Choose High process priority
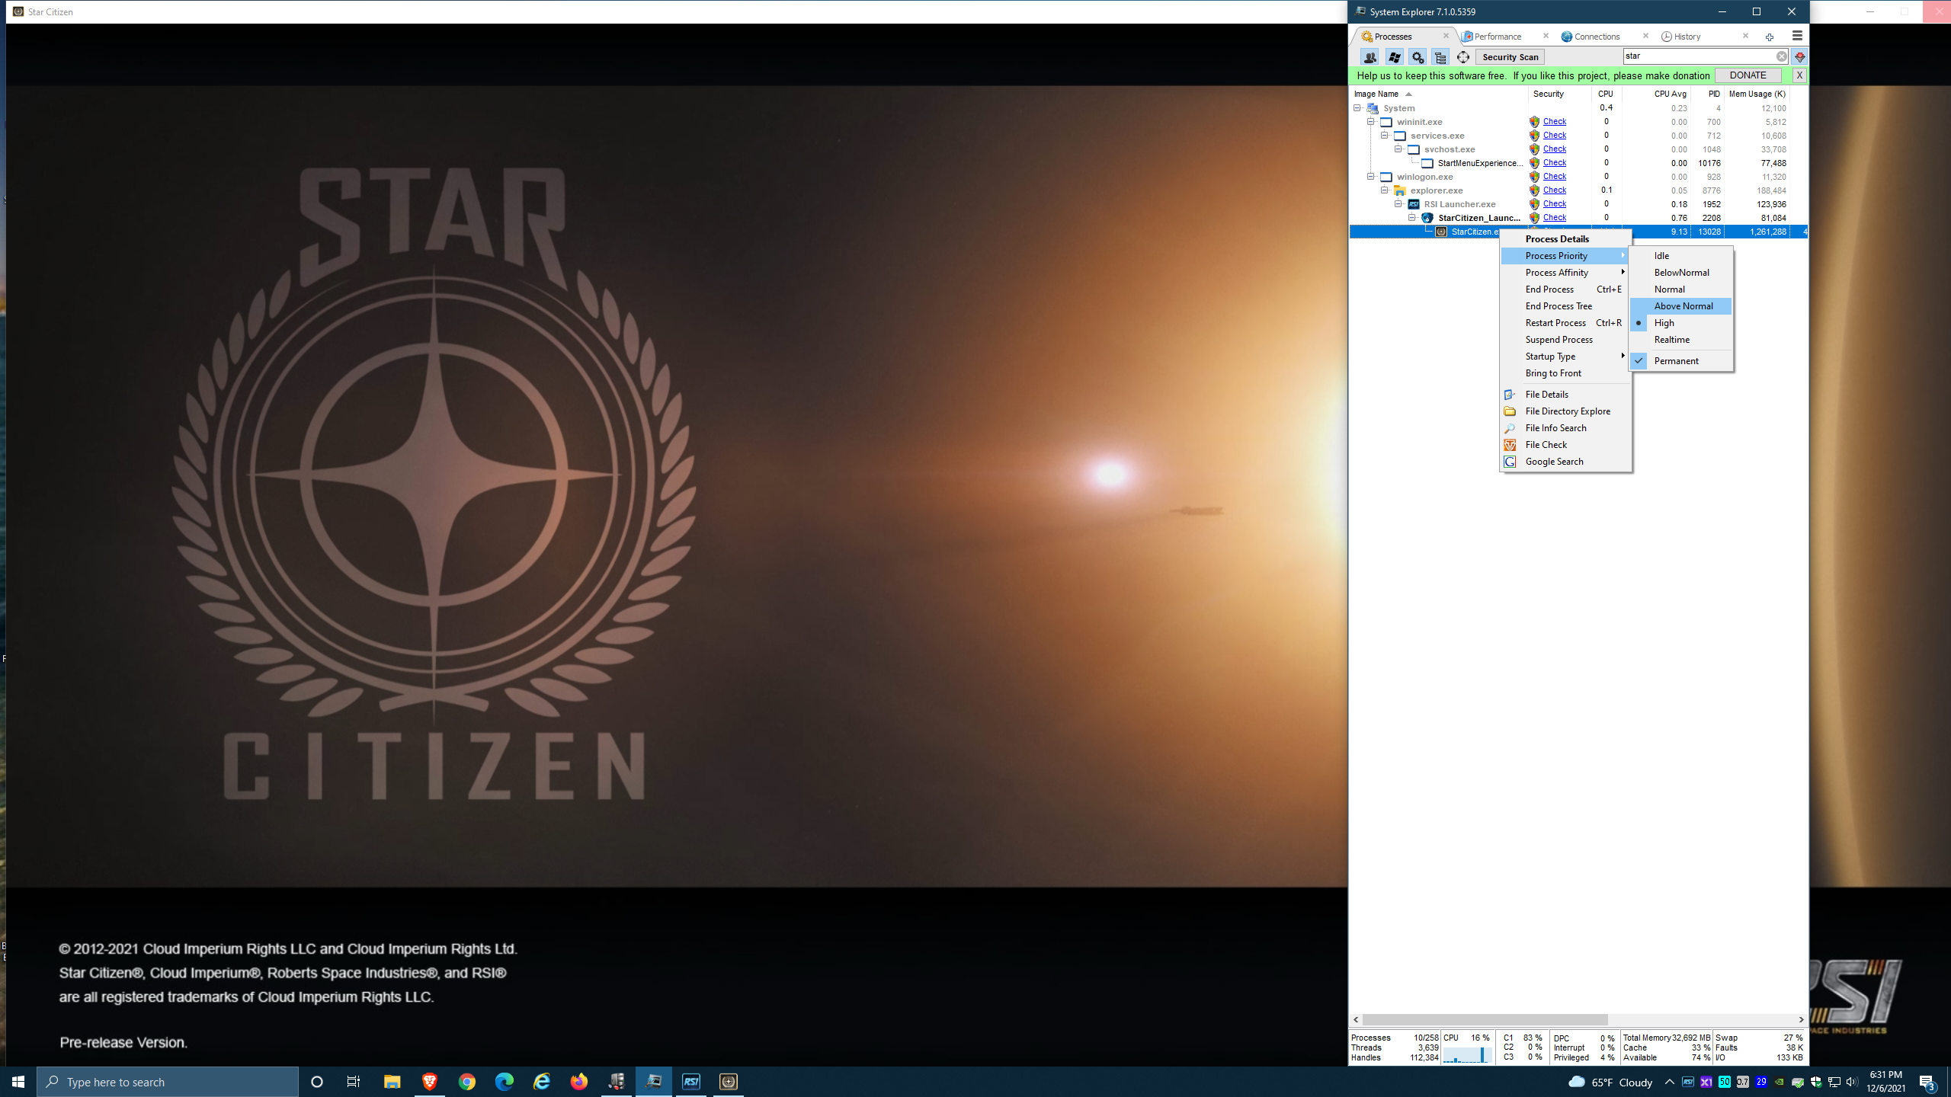1951x1097 pixels. (1680, 323)
